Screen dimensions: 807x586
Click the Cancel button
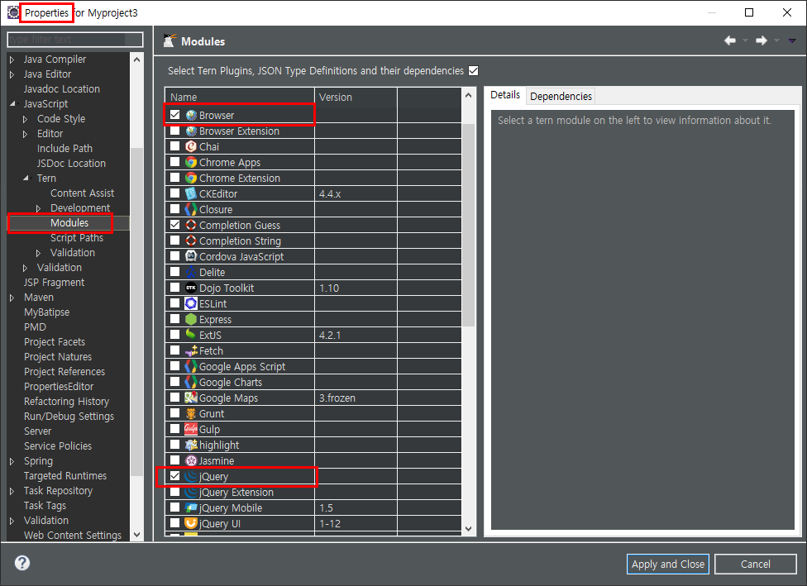[755, 564]
